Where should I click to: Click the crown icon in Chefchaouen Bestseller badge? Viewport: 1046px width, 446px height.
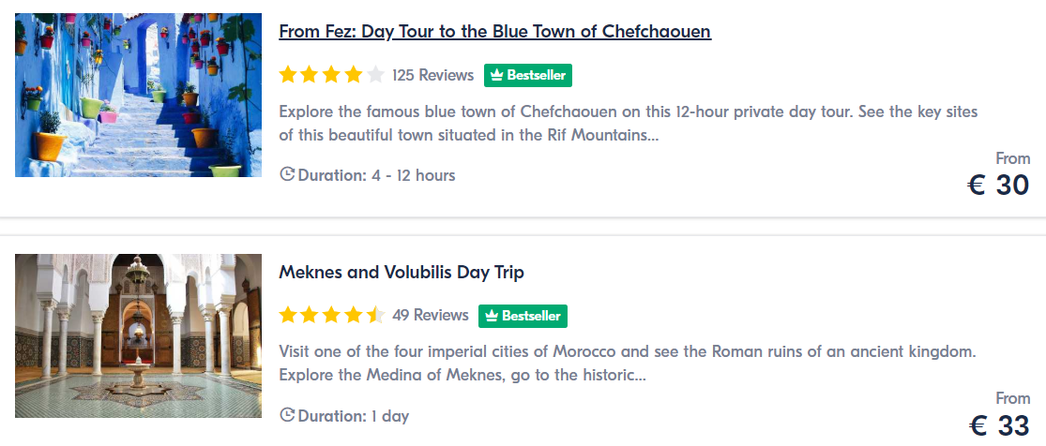pos(497,75)
